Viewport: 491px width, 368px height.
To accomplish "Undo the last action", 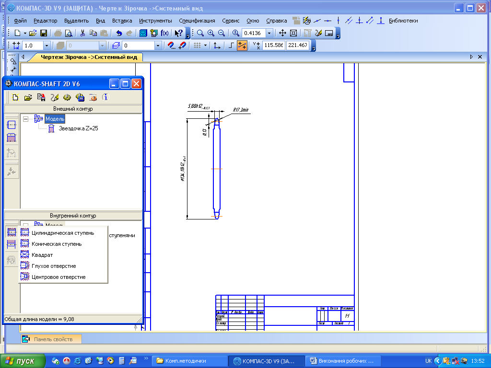I will (119, 33).
